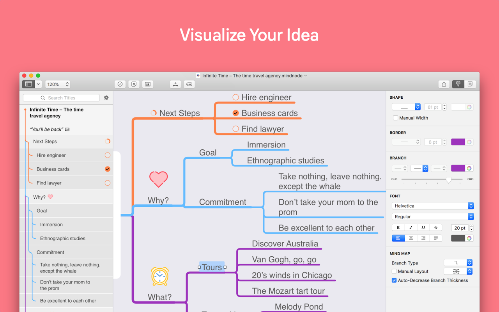499x312 pixels.
Task: Click the task checkmark toolbar icon
Action: click(x=120, y=84)
